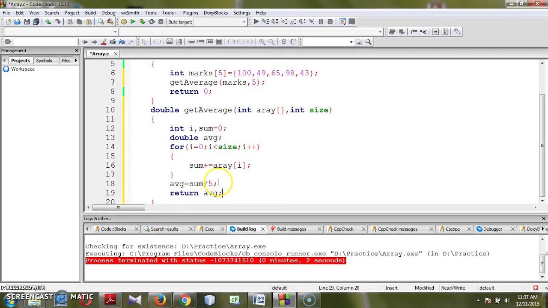Close the *Array.c tab
Image resolution: width=548 pixels, height=308 pixels.
[x=116, y=53]
